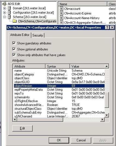116x146 pixels.
Task: Open the CN=Schema folder icon
Action: coord(15,21)
